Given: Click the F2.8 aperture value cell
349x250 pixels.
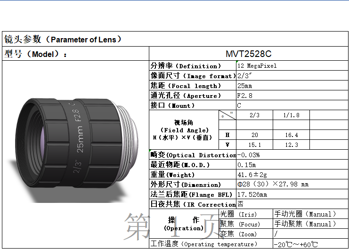Looking at the screenshot, I should tap(292, 96).
